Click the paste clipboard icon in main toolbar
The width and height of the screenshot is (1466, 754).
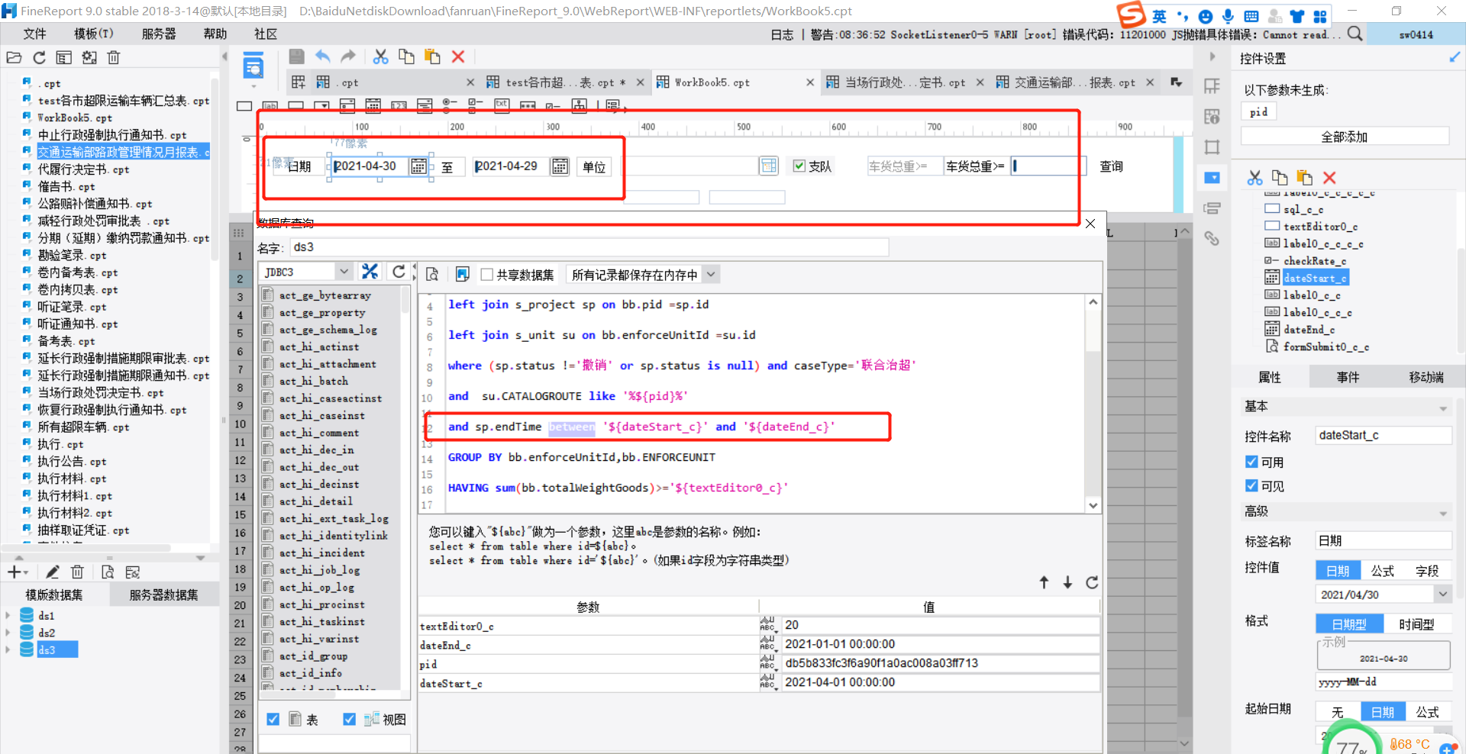coord(432,56)
